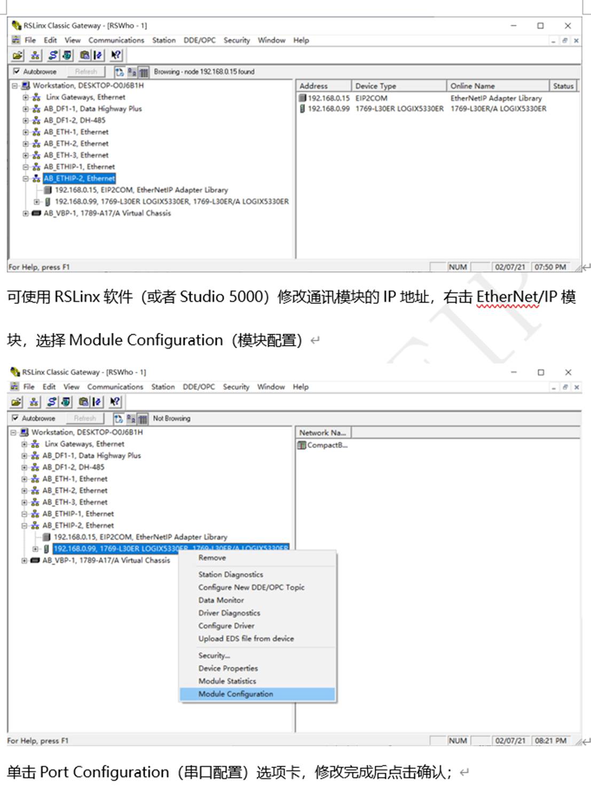Click the Network Na... column header
This screenshot has height=799, width=591.
click(x=323, y=433)
